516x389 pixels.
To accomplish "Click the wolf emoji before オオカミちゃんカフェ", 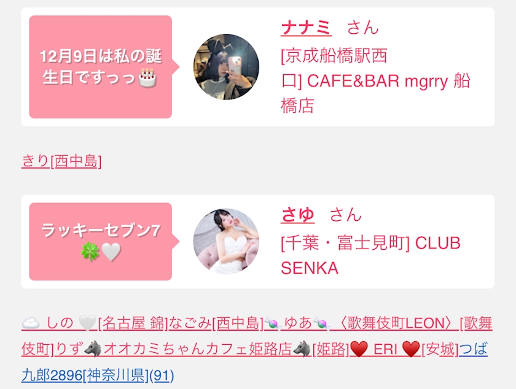I will 93,349.
